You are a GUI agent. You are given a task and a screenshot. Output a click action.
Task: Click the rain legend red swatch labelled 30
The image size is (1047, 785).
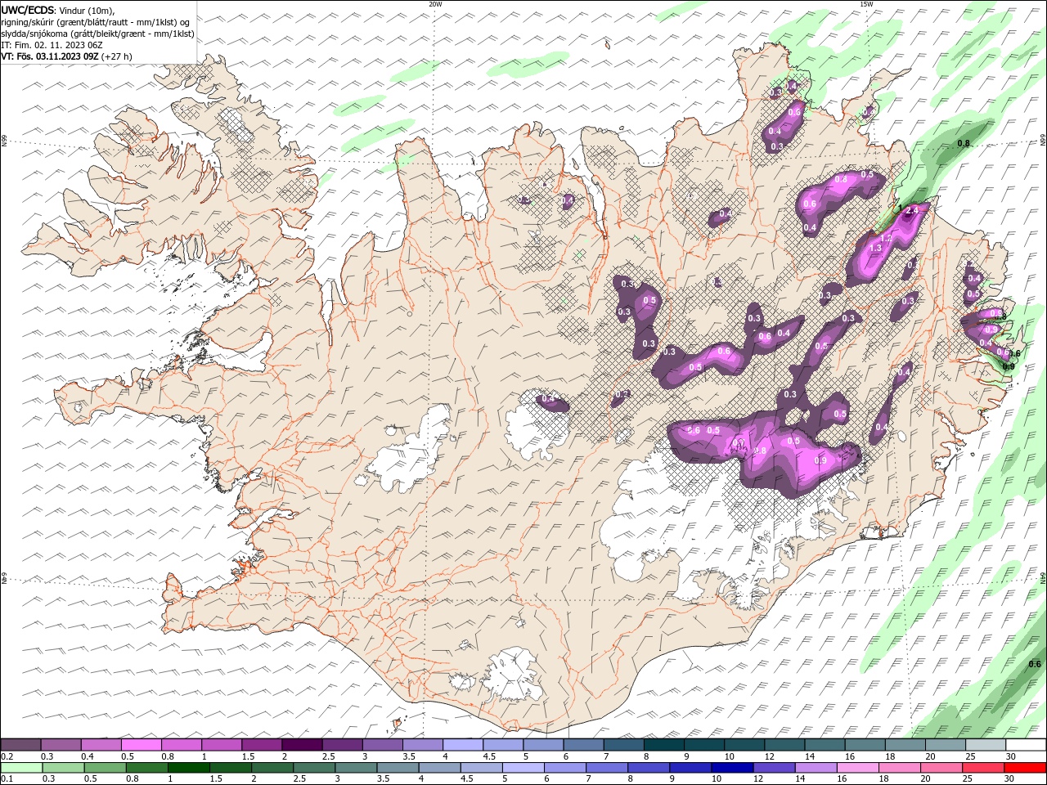coord(1025,768)
